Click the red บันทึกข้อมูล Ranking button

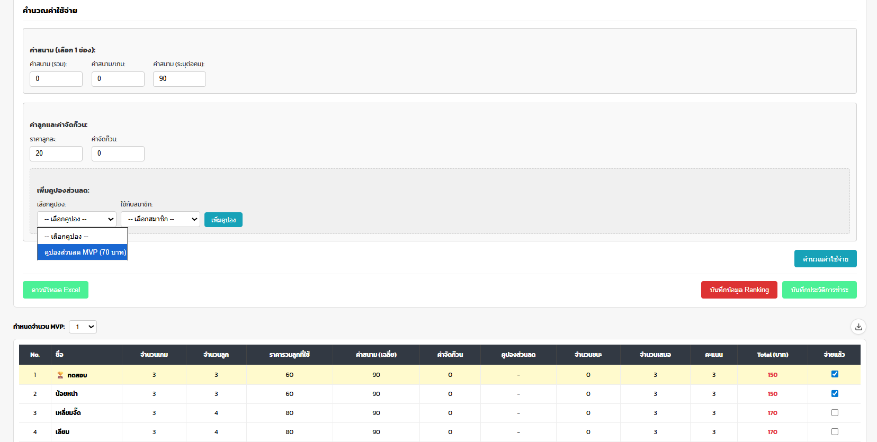(739, 290)
